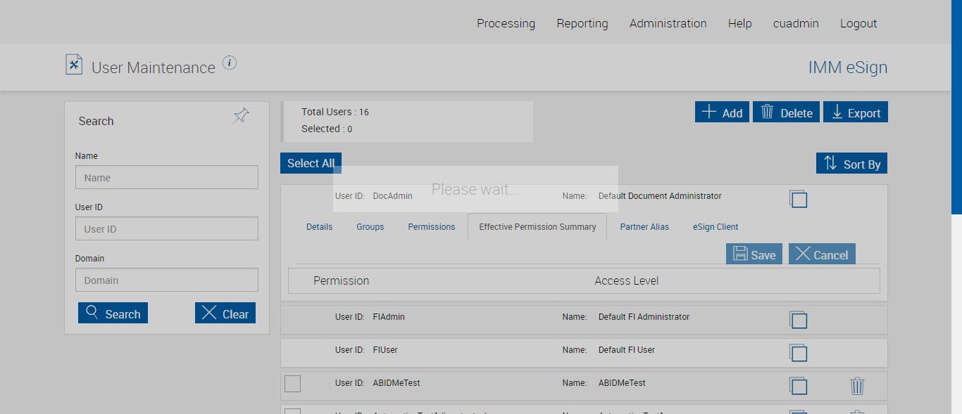
Task: Click the info icon beside User Maintenance
Action: (230, 63)
